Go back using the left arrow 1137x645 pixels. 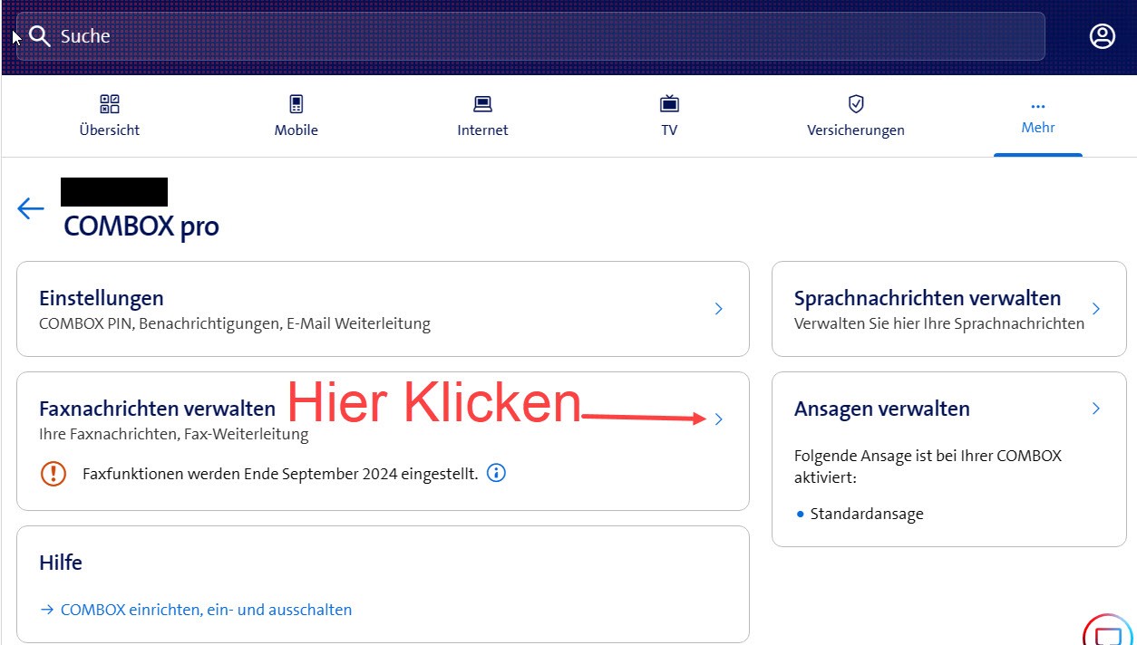30,208
